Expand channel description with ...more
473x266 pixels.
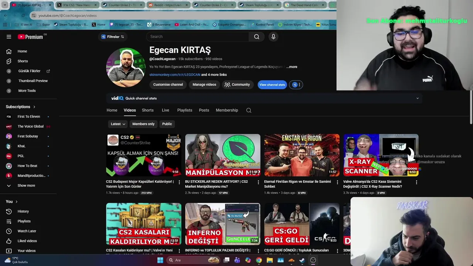point(292,67)
